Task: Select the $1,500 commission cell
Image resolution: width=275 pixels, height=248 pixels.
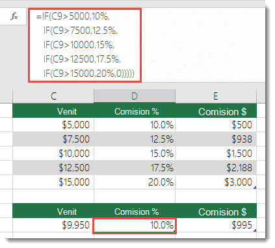Action: [x=216, y=154]
